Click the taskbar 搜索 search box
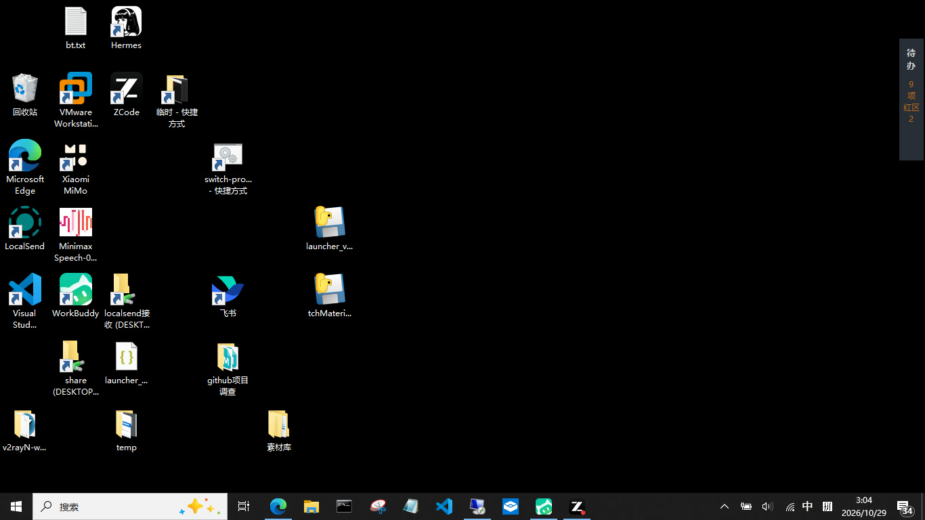The width and height of the screenshot is (925, 520). coord(130,506)
